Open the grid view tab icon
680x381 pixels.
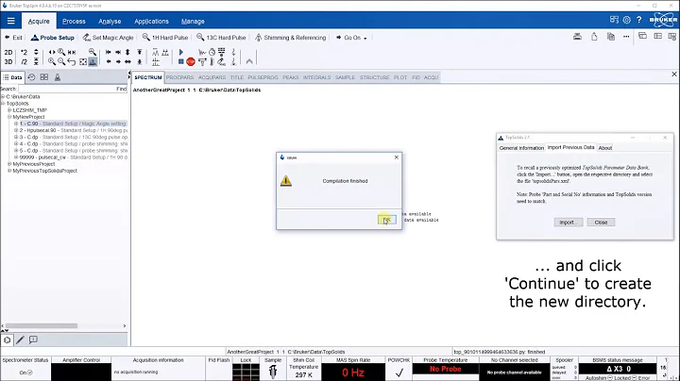pyautogui.click(x=44, y=77)
